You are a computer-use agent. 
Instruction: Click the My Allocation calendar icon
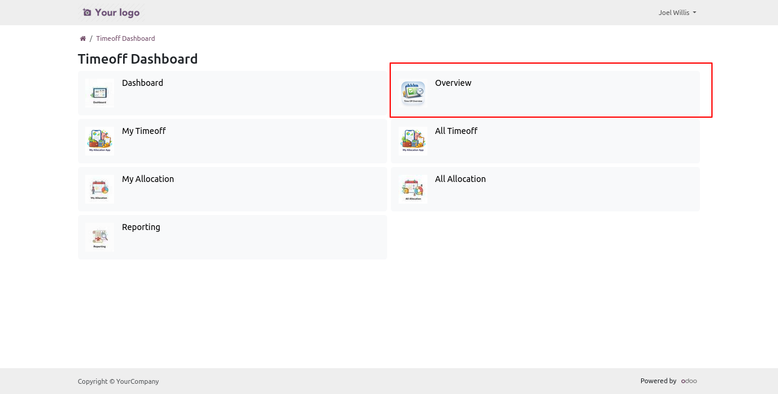[100, 189]
